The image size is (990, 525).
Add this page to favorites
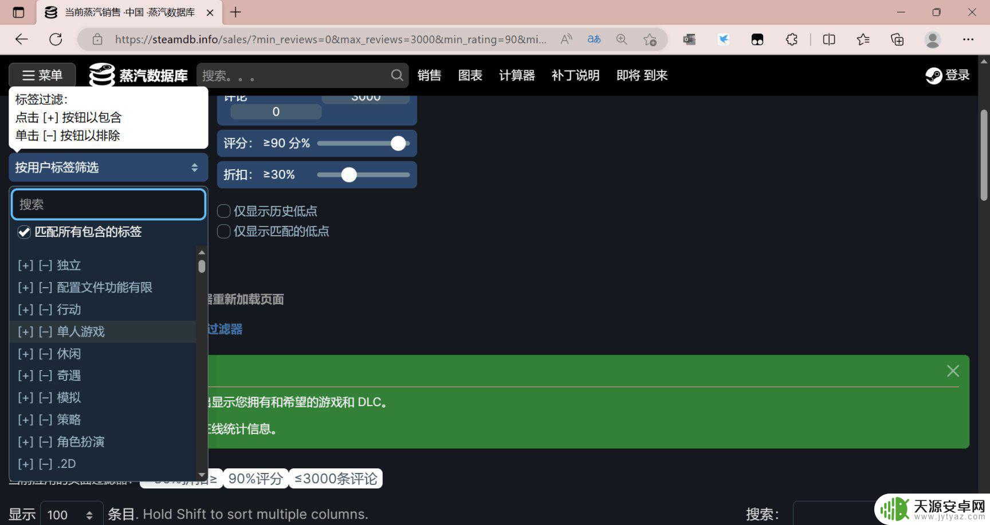point(650,39)
